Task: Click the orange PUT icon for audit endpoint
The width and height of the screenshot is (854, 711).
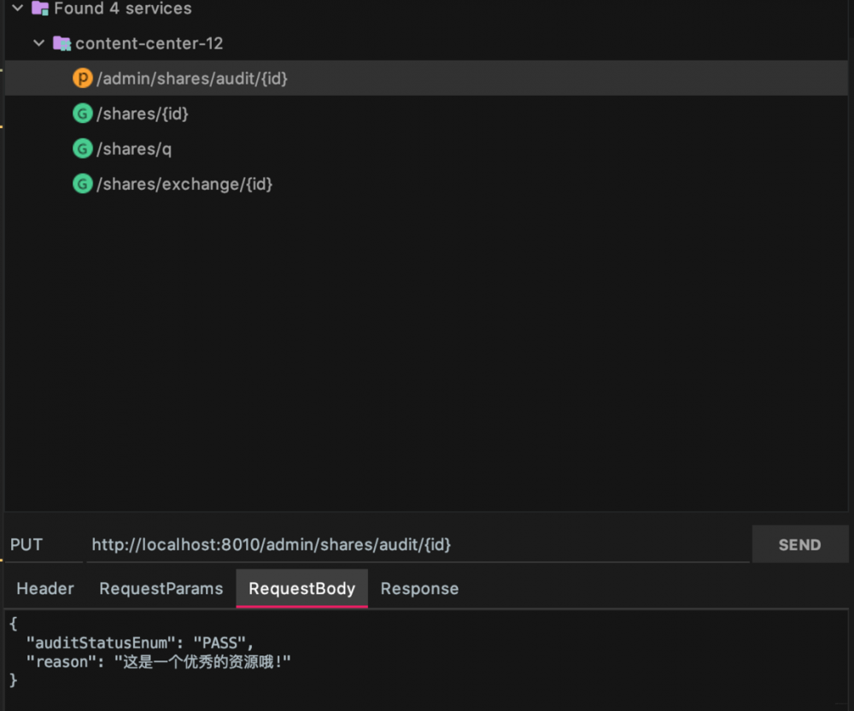Action: coord(83,79)
